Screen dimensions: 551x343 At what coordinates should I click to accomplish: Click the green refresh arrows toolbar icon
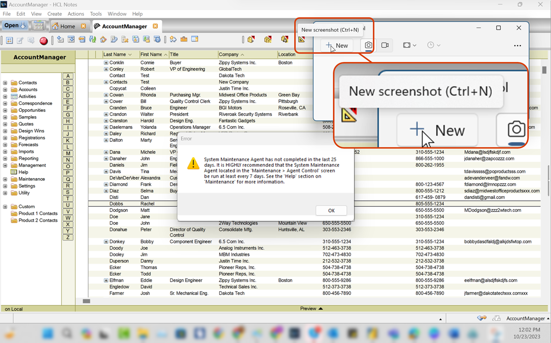(92, 39)
